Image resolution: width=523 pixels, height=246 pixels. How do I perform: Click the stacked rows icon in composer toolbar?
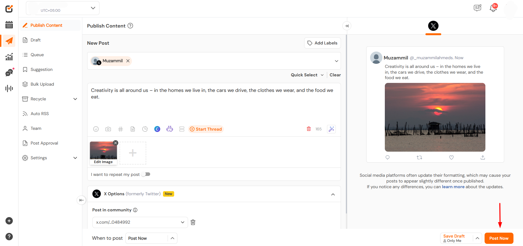(x=182, y=129)
